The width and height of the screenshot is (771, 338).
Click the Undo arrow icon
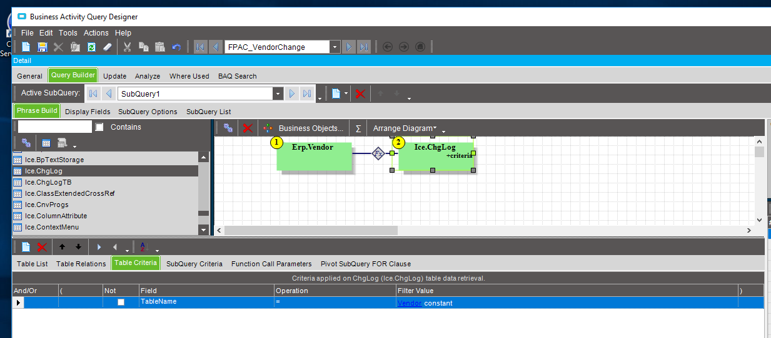[x=176, y=47]
